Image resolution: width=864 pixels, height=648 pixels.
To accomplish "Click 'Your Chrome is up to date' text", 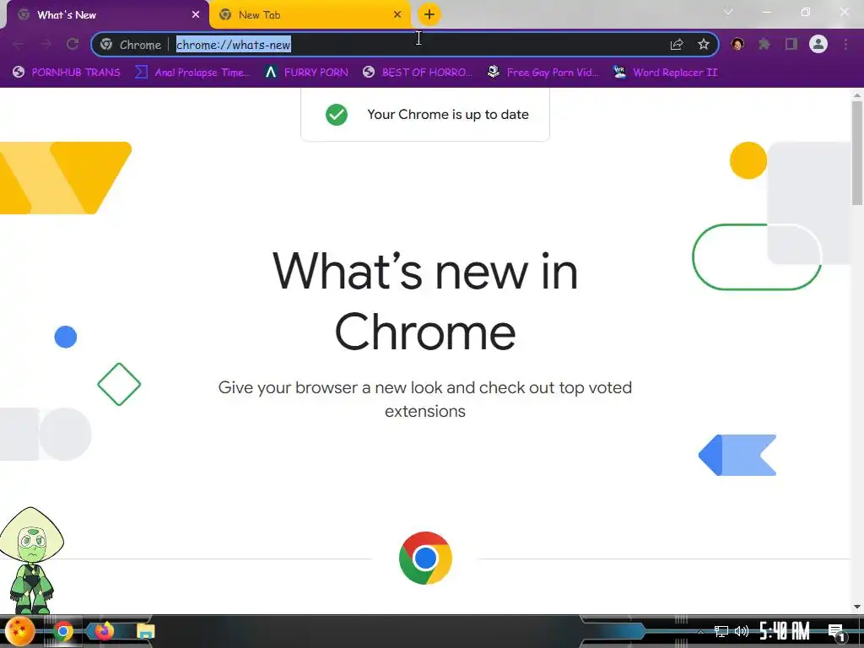I will tap(448, 115).
